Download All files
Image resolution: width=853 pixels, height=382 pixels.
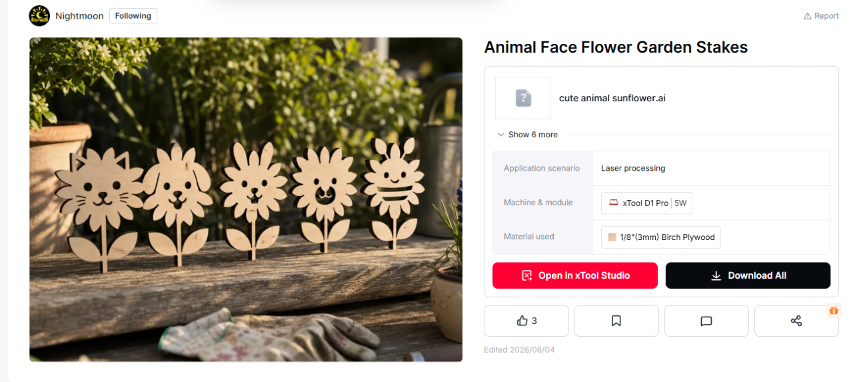[x=748, y=275]
